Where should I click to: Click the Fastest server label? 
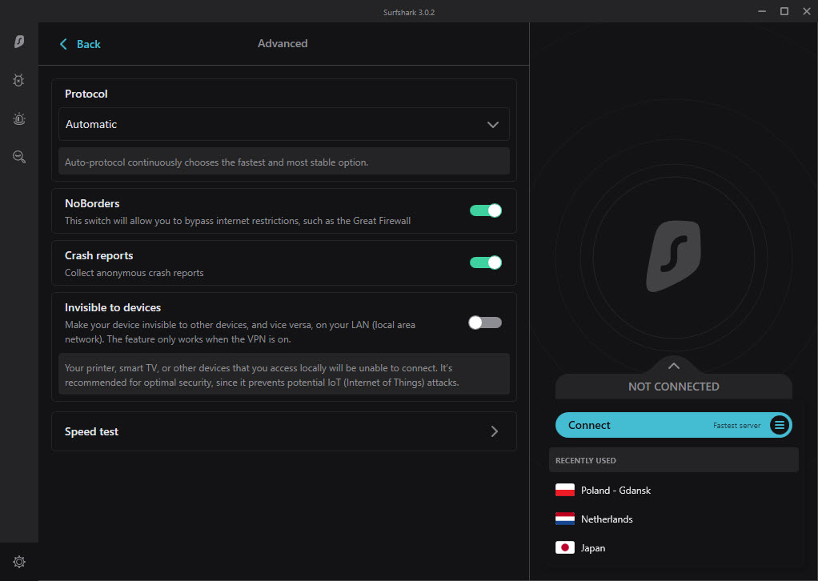[736, 426]
